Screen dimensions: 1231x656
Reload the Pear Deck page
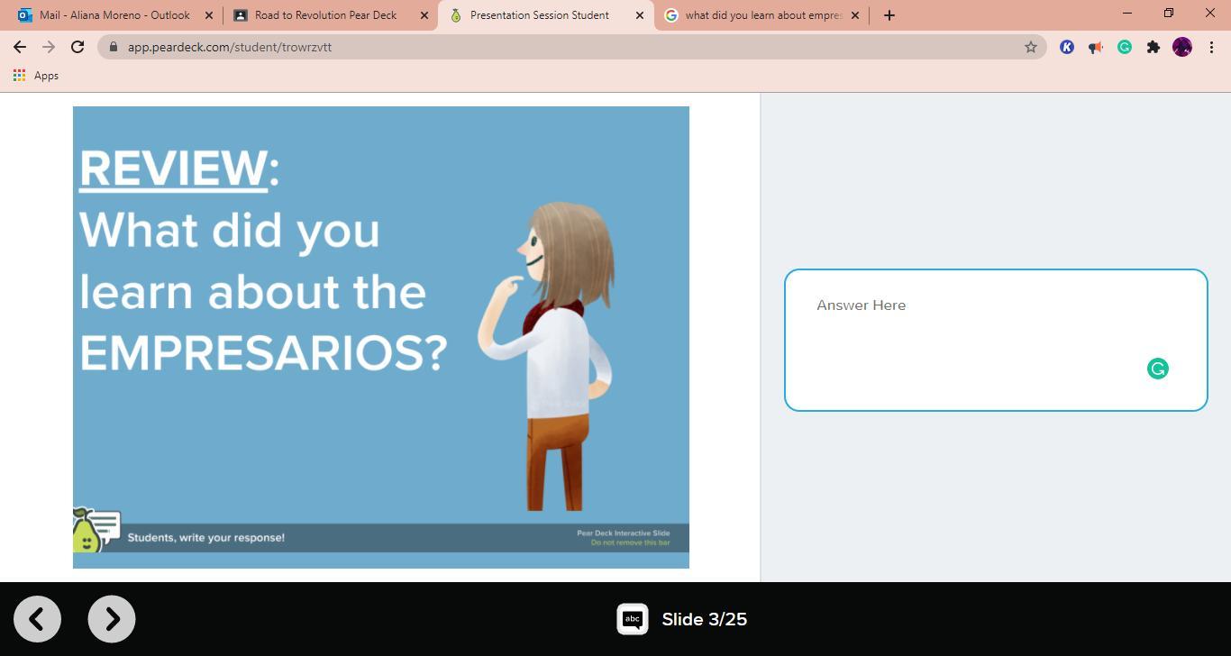[78, 47]
